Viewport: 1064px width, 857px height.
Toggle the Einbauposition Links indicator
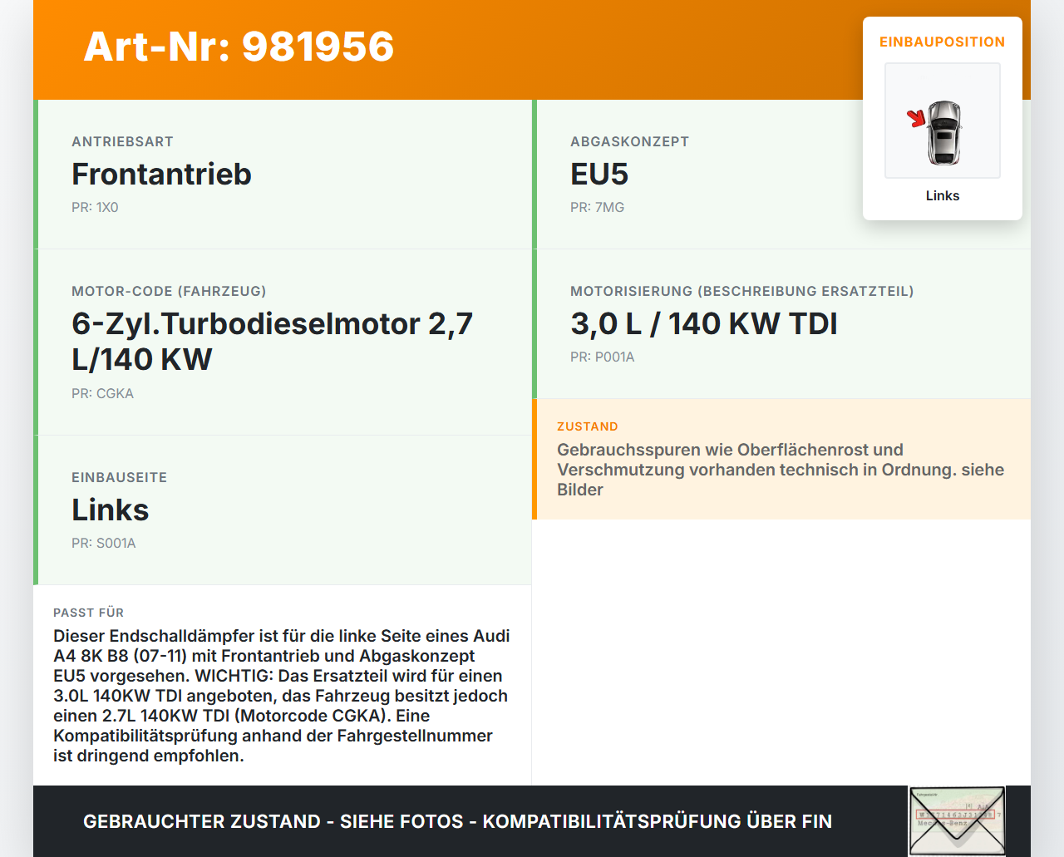(x=942, y=195)
